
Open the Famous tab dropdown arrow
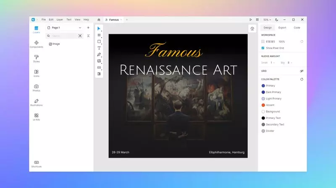click(x=121, y=20)
